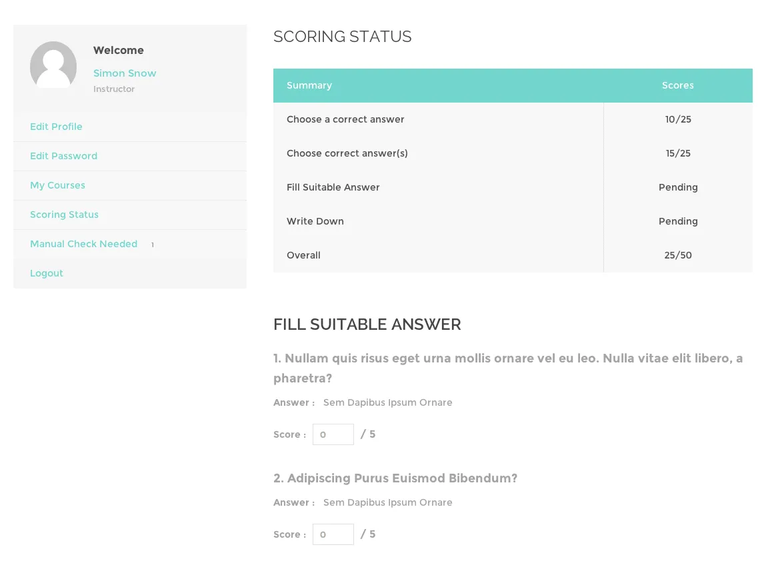Screen dimensions: 764x571
Task: Go to Edit Password page
Action: [63, 156]
